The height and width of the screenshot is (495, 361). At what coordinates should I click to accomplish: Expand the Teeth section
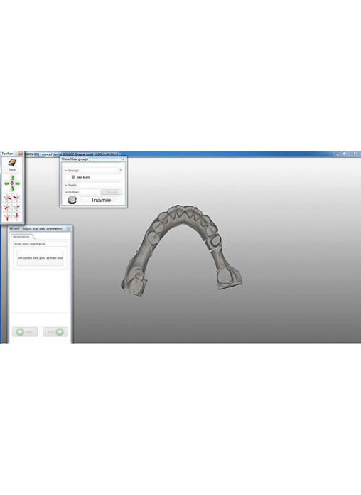(71, 186)
